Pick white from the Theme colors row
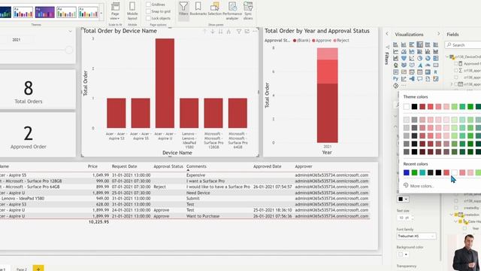The height and width of the screenshot is (271, 481). [407, 107]
